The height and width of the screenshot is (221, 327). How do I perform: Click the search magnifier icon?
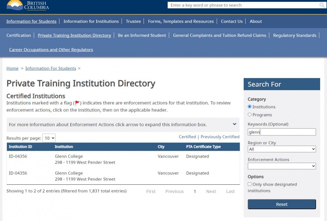coord(322,5)
